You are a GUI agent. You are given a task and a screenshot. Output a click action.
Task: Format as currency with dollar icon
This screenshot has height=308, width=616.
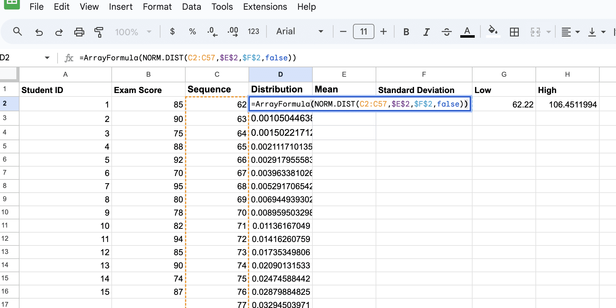[x=172, y=31]
